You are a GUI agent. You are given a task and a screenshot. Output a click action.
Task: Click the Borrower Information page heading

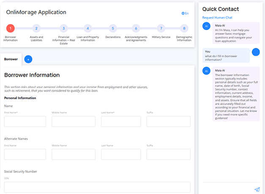point(32,75)
